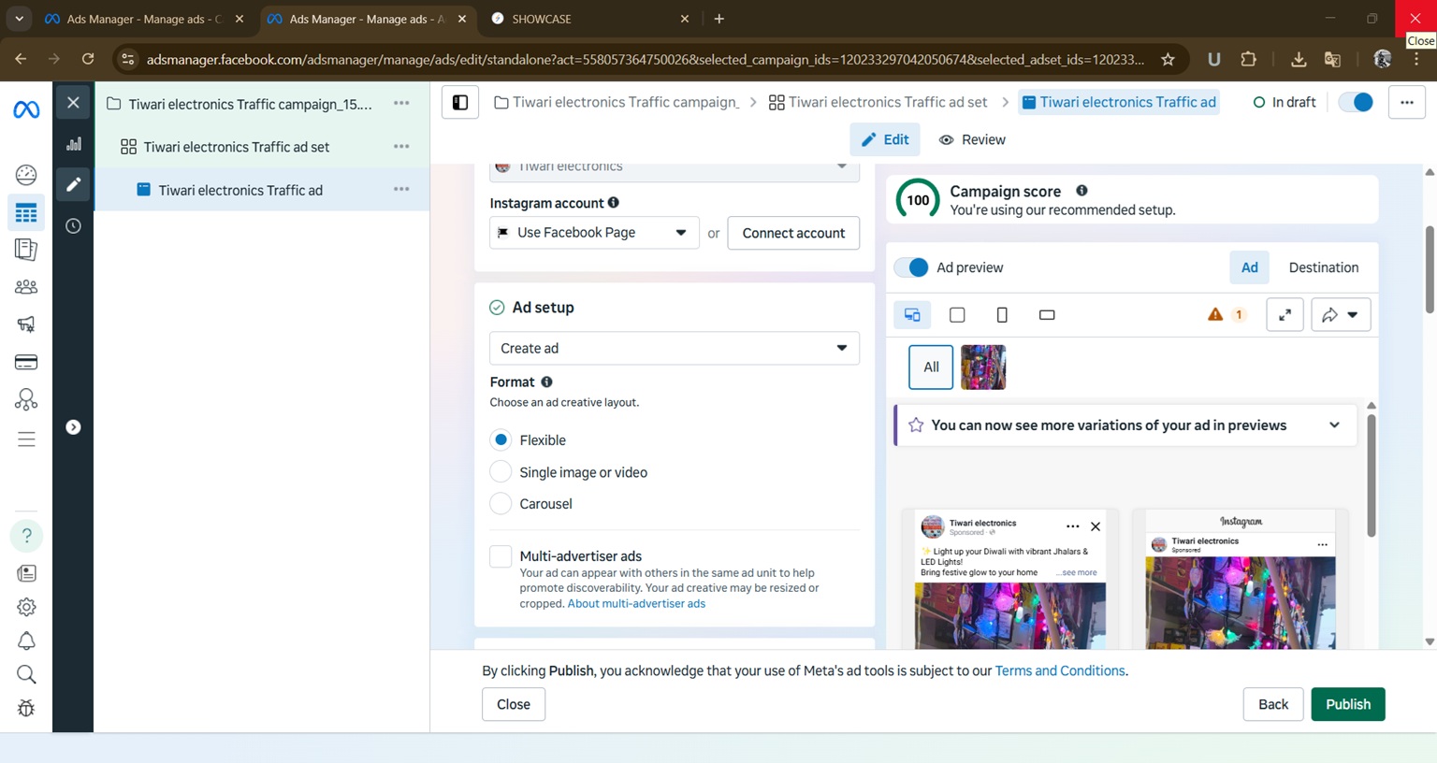Switch to the Review tab
Image resolution: width=1437 pixels, height=763 pixels.
972,139
